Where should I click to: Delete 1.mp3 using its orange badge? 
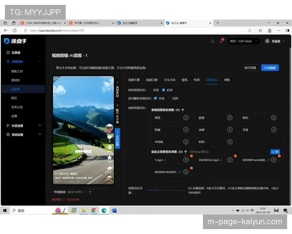191,156
